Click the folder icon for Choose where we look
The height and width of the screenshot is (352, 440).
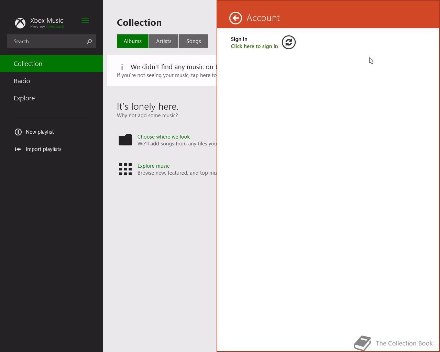(125, 140)
